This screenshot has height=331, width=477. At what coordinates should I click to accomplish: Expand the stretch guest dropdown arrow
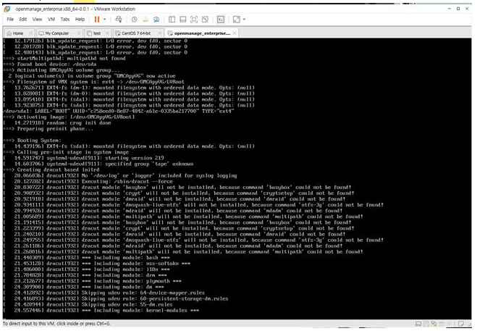pos(244,20)
